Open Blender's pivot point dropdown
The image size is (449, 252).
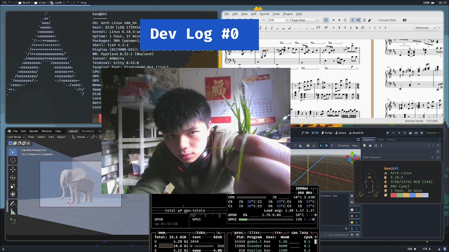[x=94, y=137]
